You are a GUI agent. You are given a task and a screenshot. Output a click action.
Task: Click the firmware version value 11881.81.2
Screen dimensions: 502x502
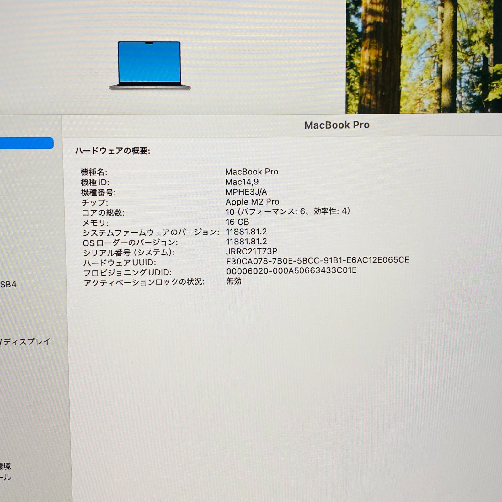(x=246, y=232)
